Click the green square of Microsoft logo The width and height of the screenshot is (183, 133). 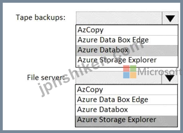point(133,68)
